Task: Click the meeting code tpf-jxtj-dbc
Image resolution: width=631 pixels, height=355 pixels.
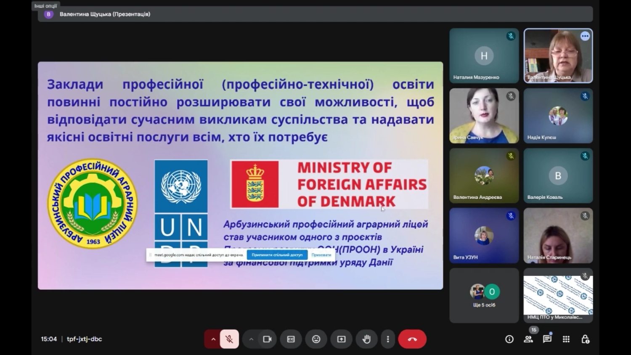Action: click(x=84, y=339)
